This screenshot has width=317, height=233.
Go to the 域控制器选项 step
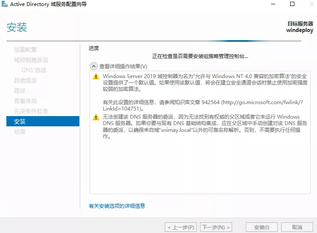[x=31, y=60]
